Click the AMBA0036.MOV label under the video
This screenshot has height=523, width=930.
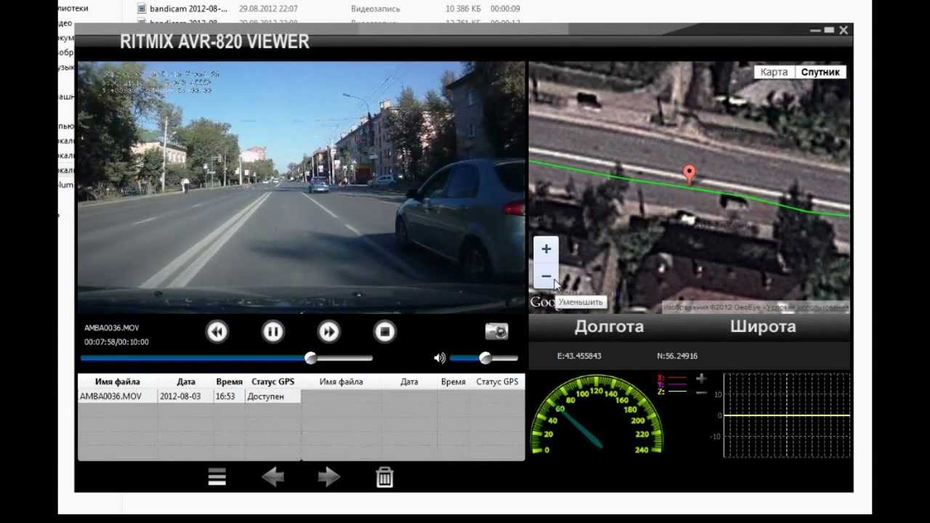111,328
